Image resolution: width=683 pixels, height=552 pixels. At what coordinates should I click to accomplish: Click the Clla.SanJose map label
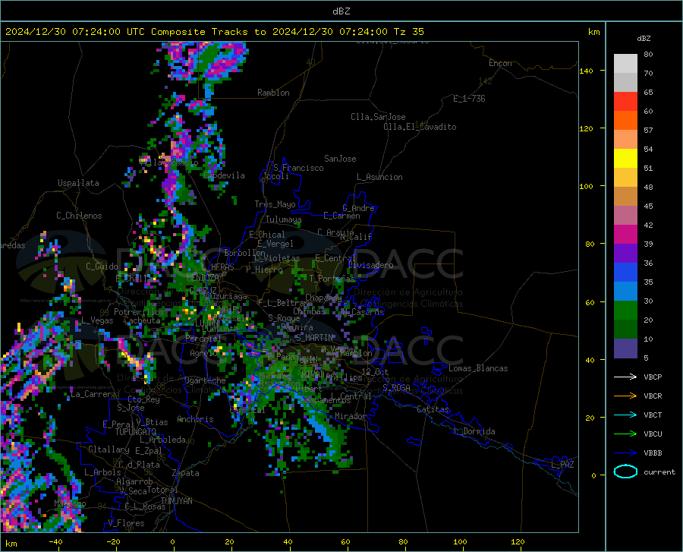click(x=378, y=117)
